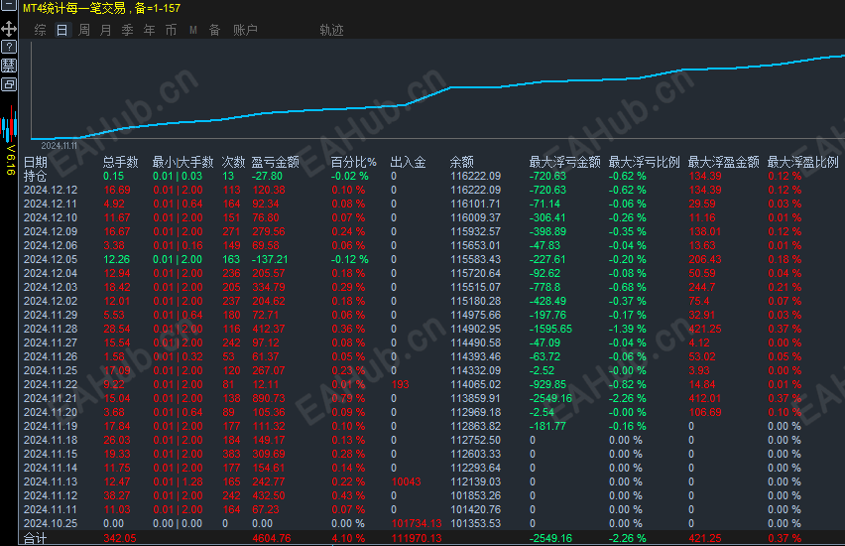The image size is (845, 546).
Task: Click the 盈亏金额 column header
Action: coord(276,162)
